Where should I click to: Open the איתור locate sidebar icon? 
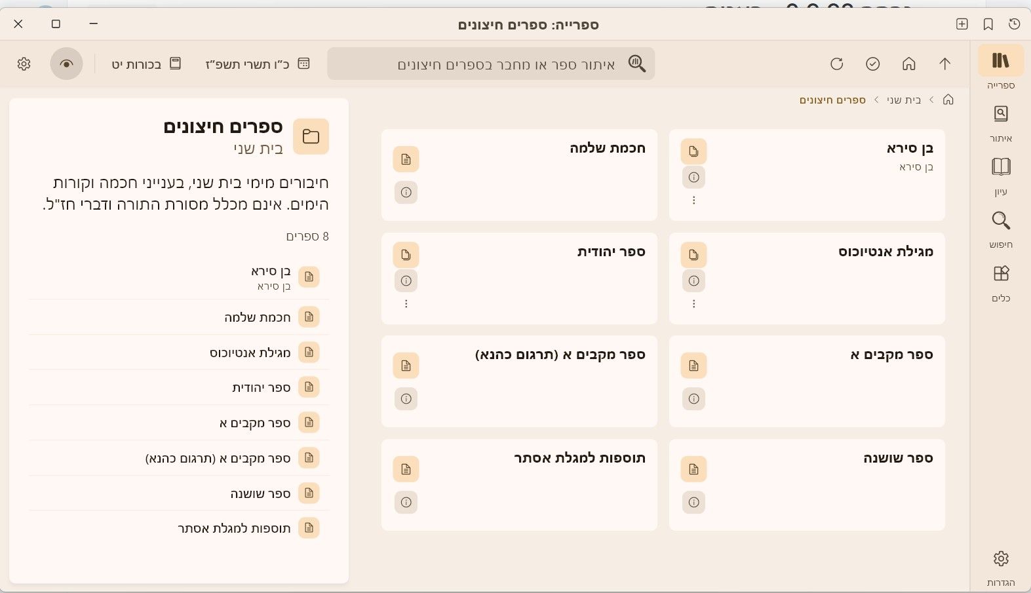click(x=1000, y=121)
